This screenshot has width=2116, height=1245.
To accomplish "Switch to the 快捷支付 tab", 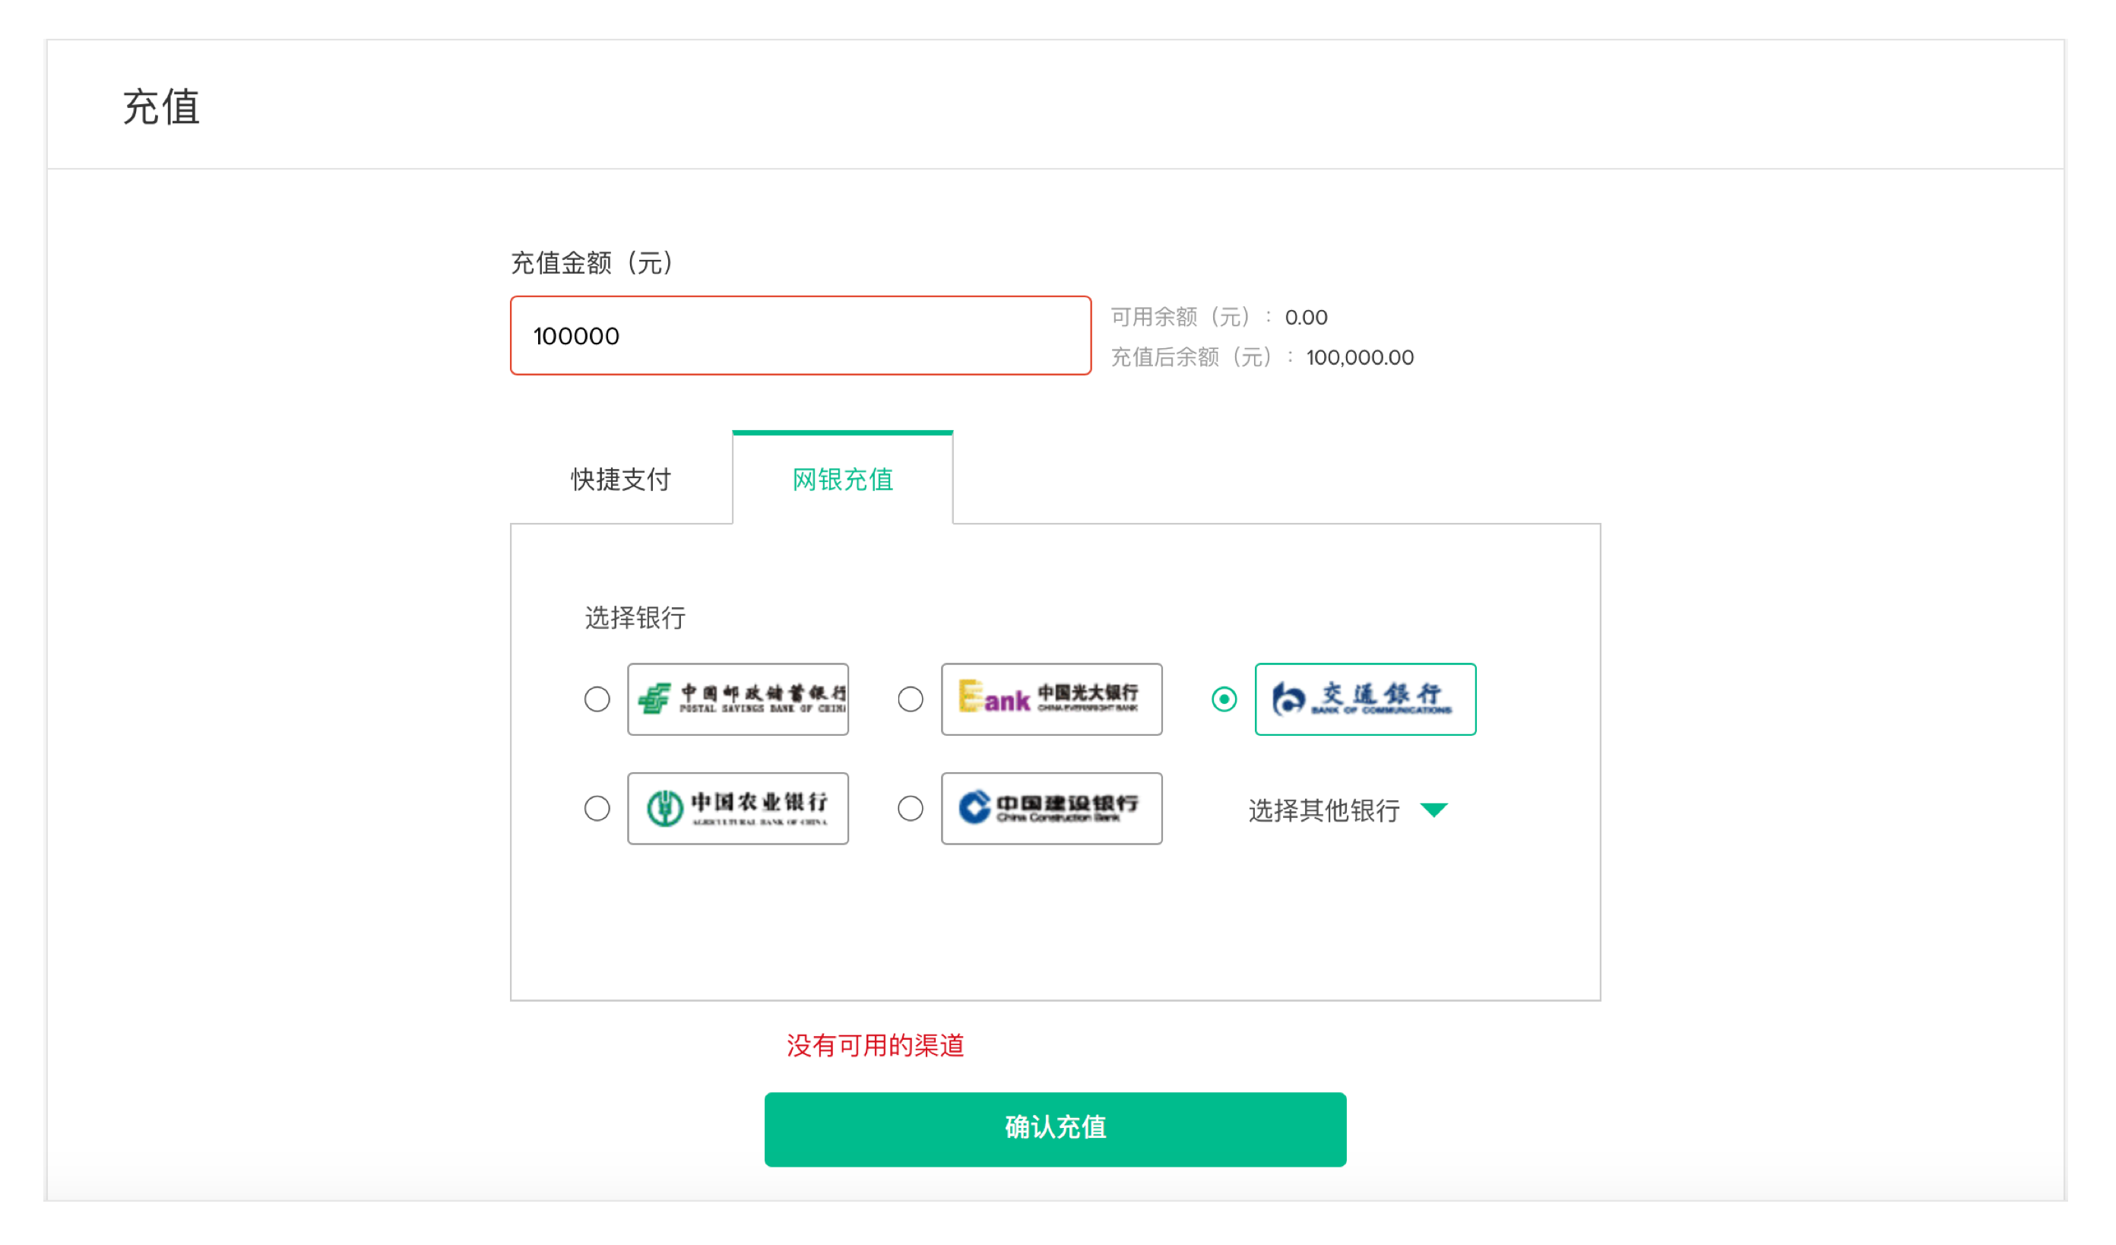I will coord(620,480).
